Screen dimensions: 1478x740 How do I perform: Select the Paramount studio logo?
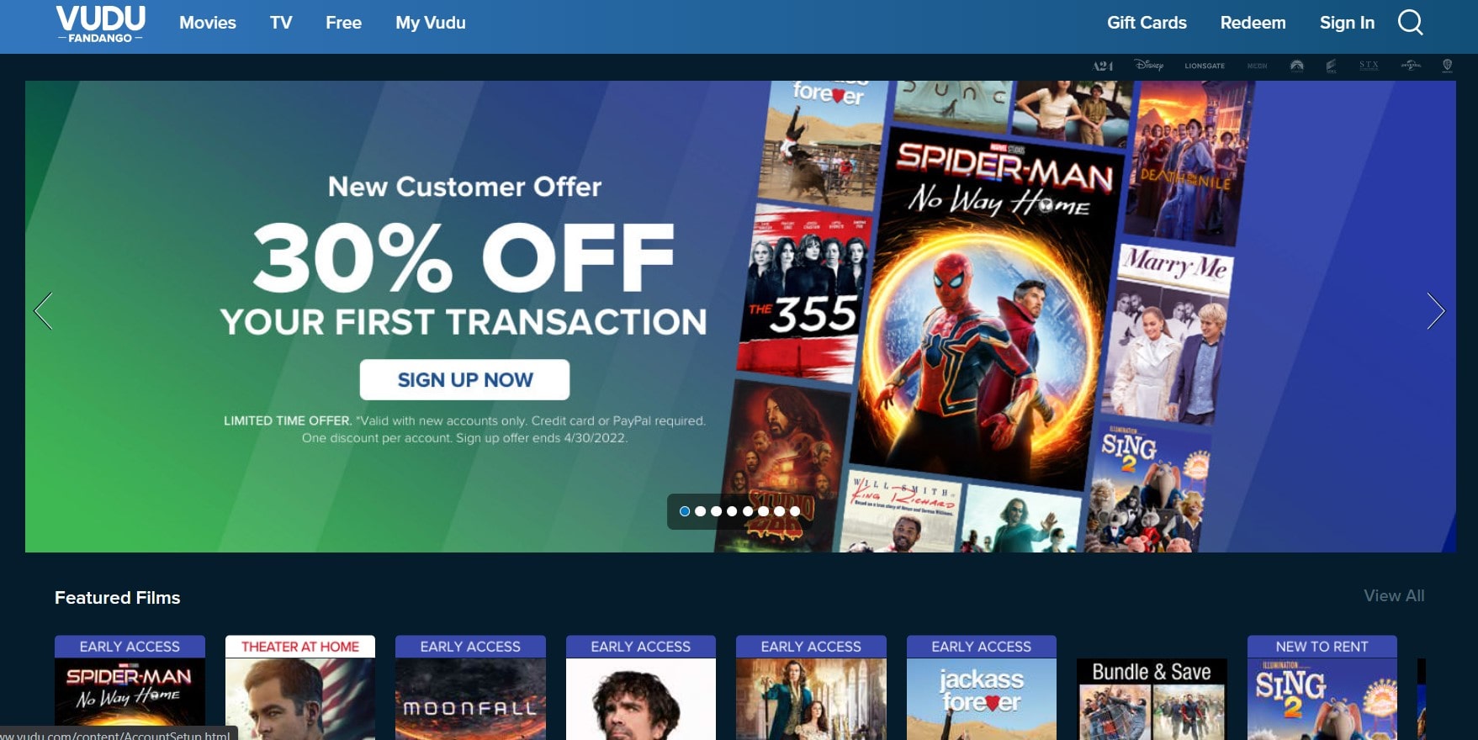point(1296,66)
